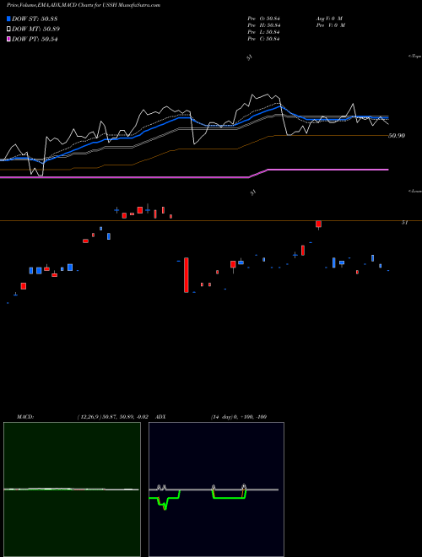Click the 'ADX' panel heading
This screenshot has height=557, width=422.
click(x=160, y=417)
